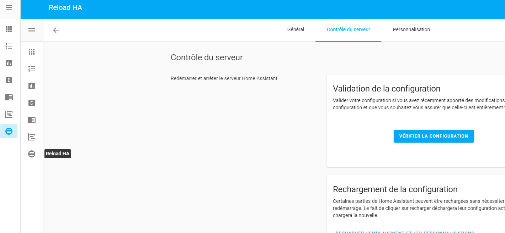505x233 pixels.
Task: Open the Overview dashboard grid icon
Action: point(9,29)
